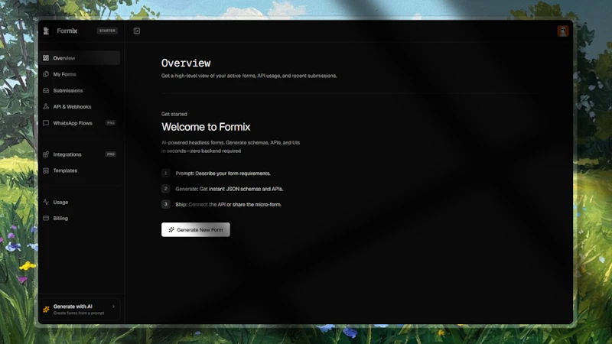This screenshot has width=612, height=344.
Task: Click the "Prompt: Describe your form requirements." text
Action: tap(223, 174)
